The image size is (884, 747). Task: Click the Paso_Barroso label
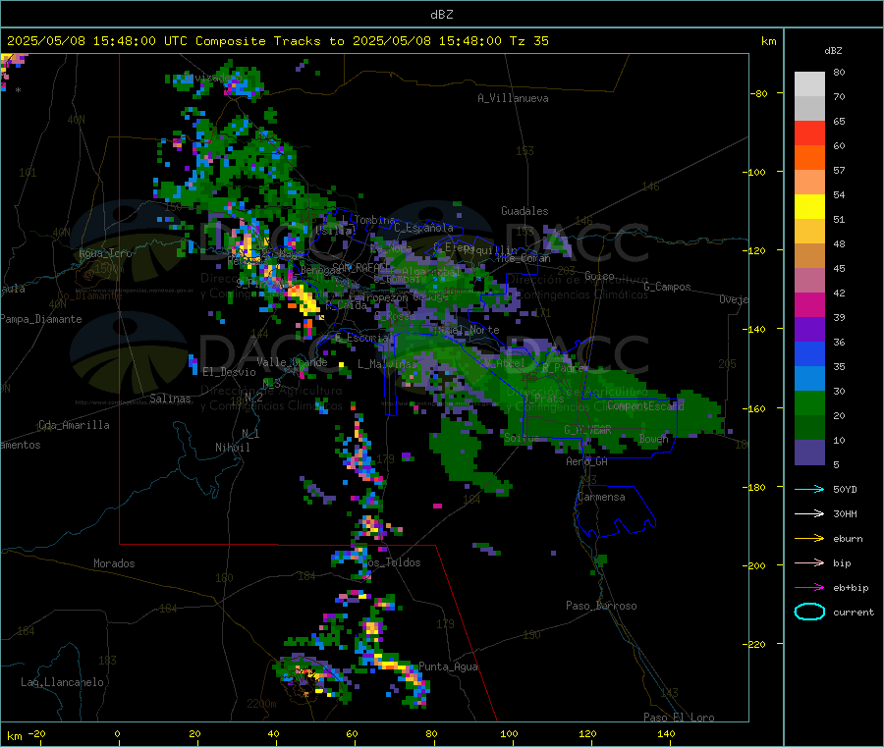click(601, 606)
